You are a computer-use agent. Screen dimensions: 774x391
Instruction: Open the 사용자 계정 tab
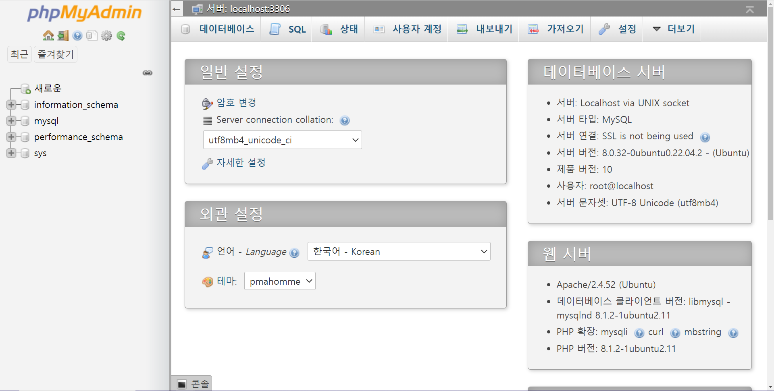click(407, 29)
